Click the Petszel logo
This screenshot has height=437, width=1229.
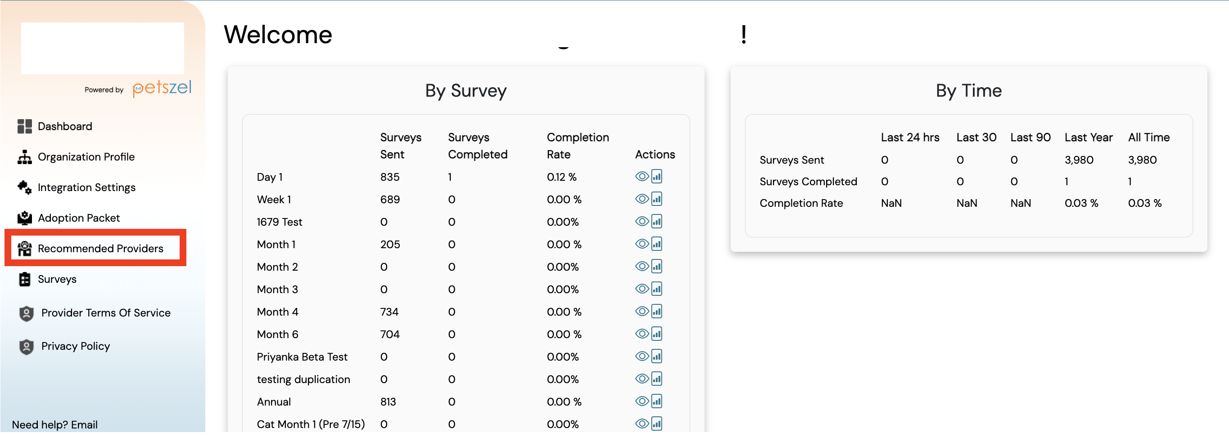[x=162, y=88]
